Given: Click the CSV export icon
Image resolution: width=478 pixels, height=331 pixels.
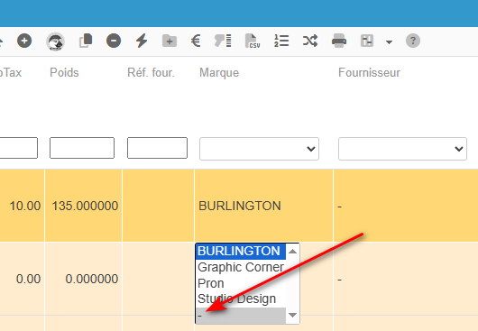Looking at the screenshot, I should pyautogui.click(x=253, y=41).
